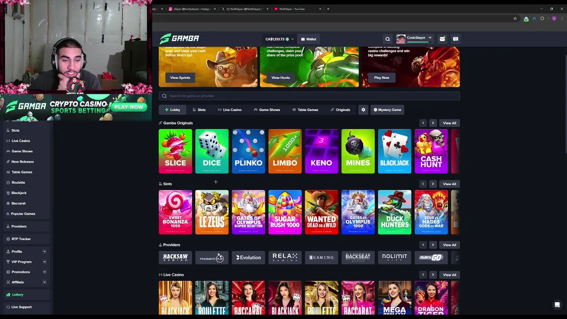Switch to the Game Shows tab
This screenshot has height=319, width=567.
[x=267, y=110]
